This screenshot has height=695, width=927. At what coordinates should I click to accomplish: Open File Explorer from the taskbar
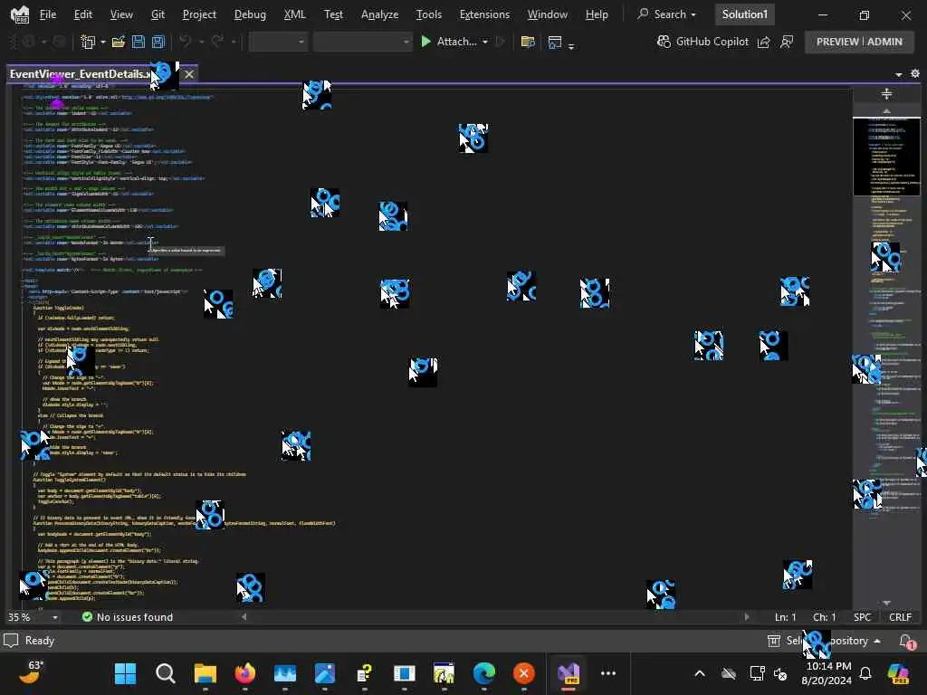click(205, 673)
